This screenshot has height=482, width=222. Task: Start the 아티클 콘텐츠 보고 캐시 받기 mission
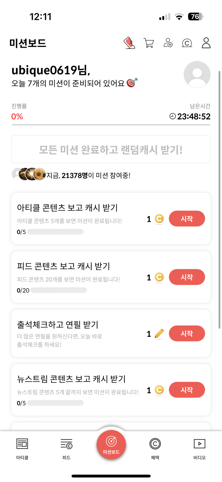pos(187,219)
